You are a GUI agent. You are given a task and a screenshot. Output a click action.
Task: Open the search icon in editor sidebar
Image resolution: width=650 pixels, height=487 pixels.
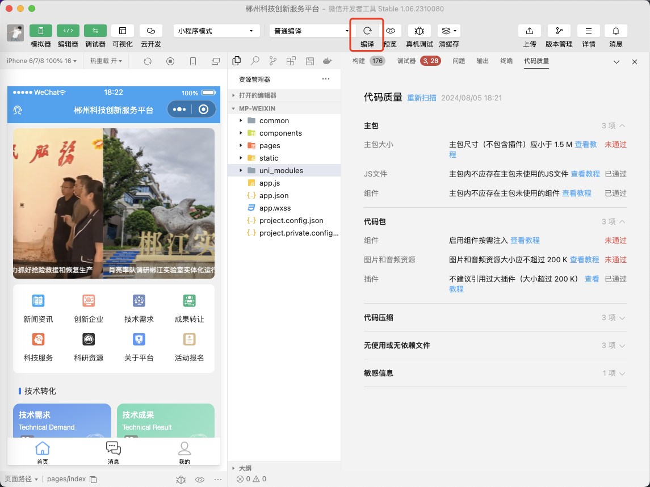click(255, 61)
